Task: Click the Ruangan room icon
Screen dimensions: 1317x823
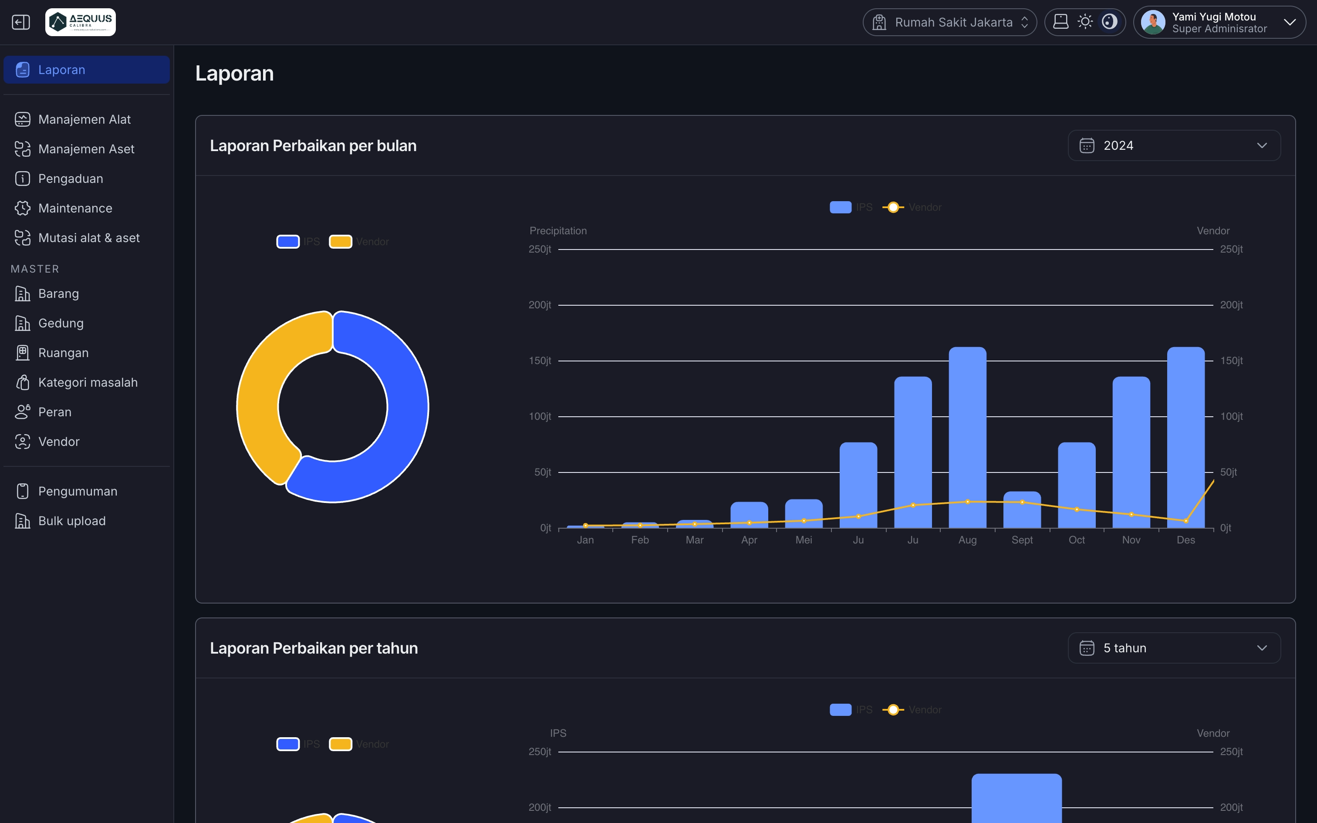Action: point(22,353)
